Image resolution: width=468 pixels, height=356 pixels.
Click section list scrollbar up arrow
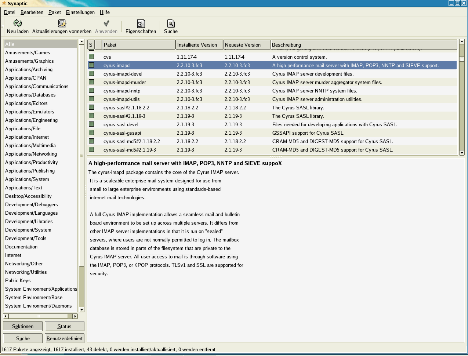coord(81,42)
